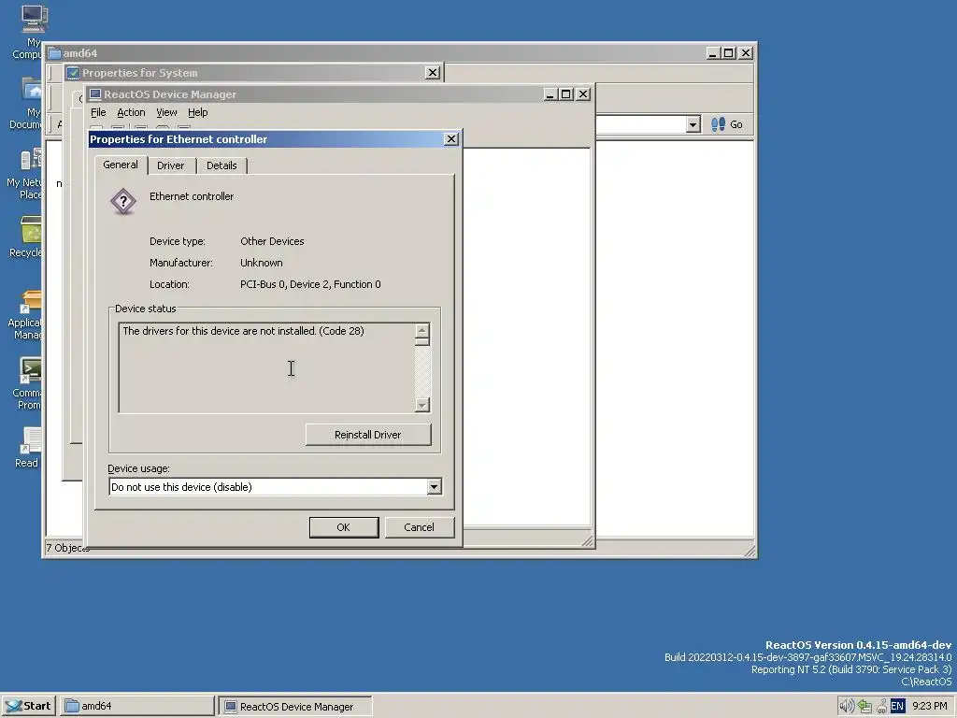The width and height of the screenshot is (957, 718).
Task: Click the Read Me desktop icon
Action: click(29, 448)
